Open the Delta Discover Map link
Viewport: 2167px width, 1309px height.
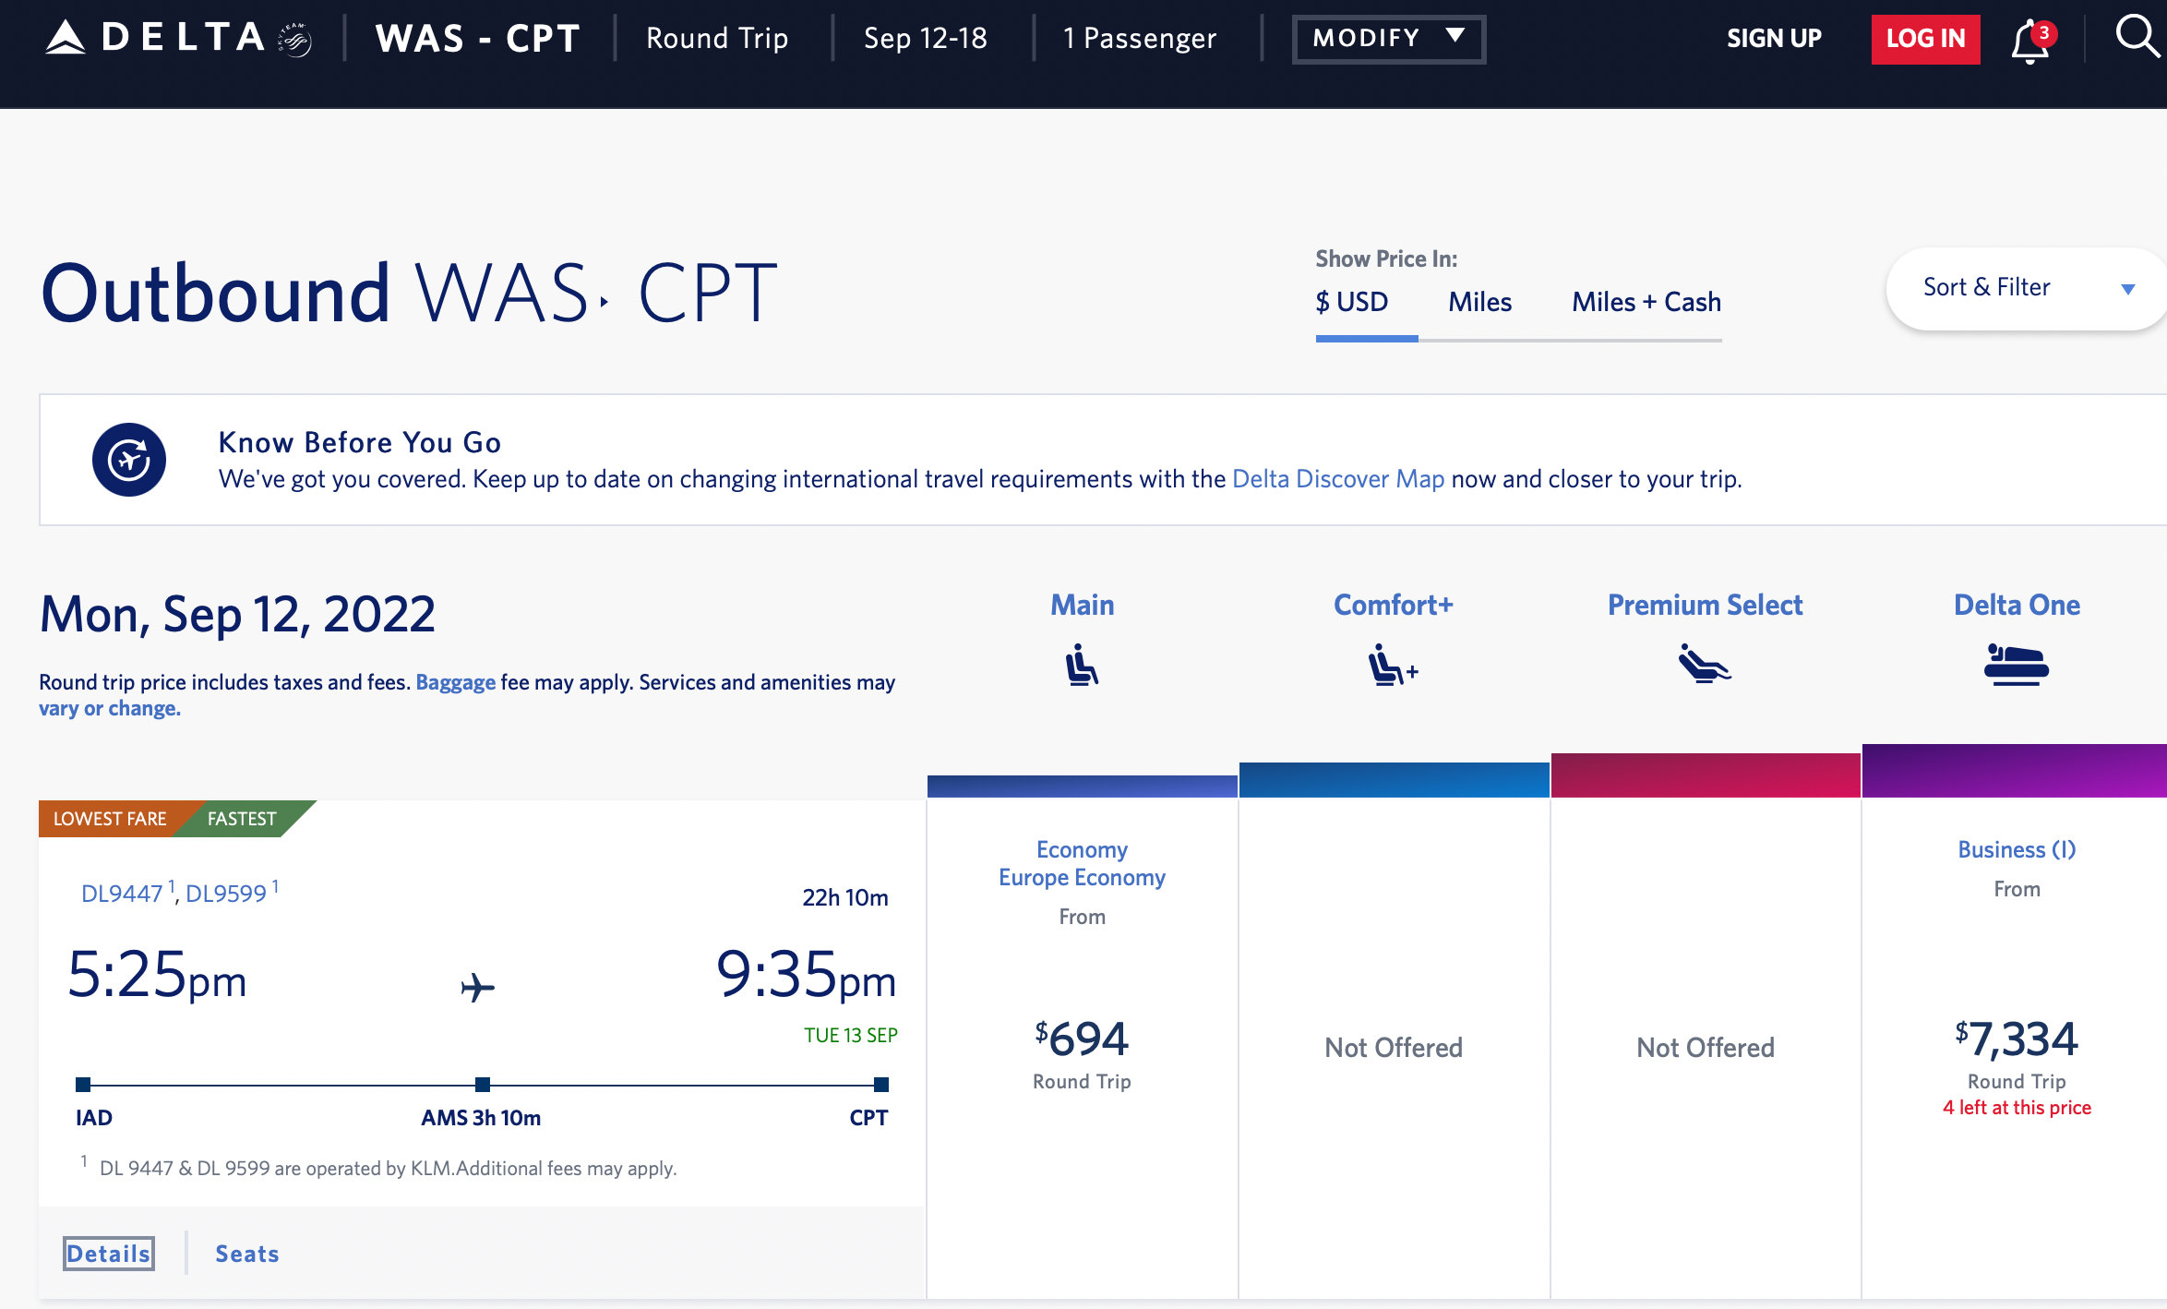1337,479
